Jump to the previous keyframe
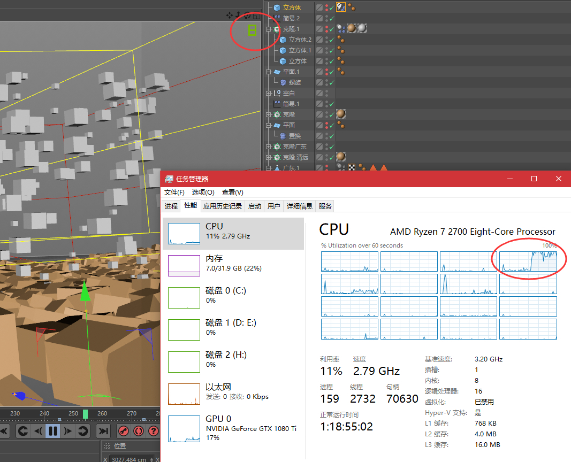 tap(22, 431)
